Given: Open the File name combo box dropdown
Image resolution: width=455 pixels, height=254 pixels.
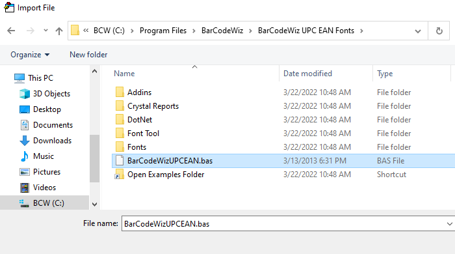Looking at the screenshot, I should click(449, 224).
